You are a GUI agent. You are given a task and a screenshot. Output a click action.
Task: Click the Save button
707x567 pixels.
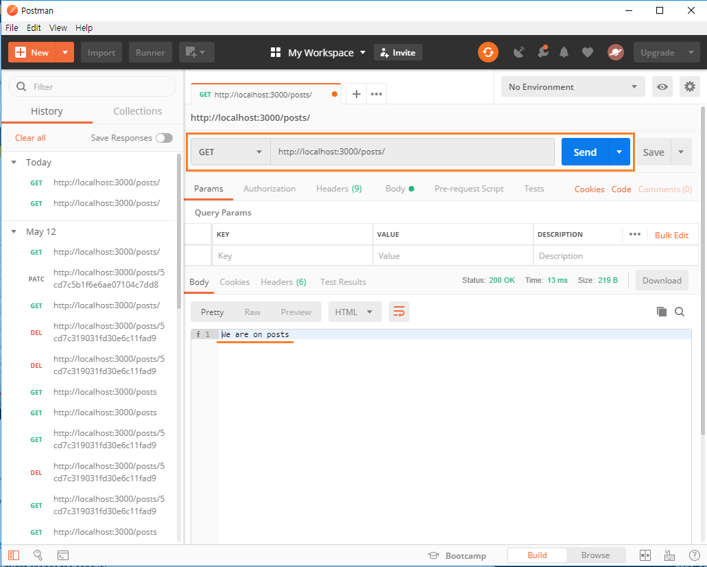[654, 152]
